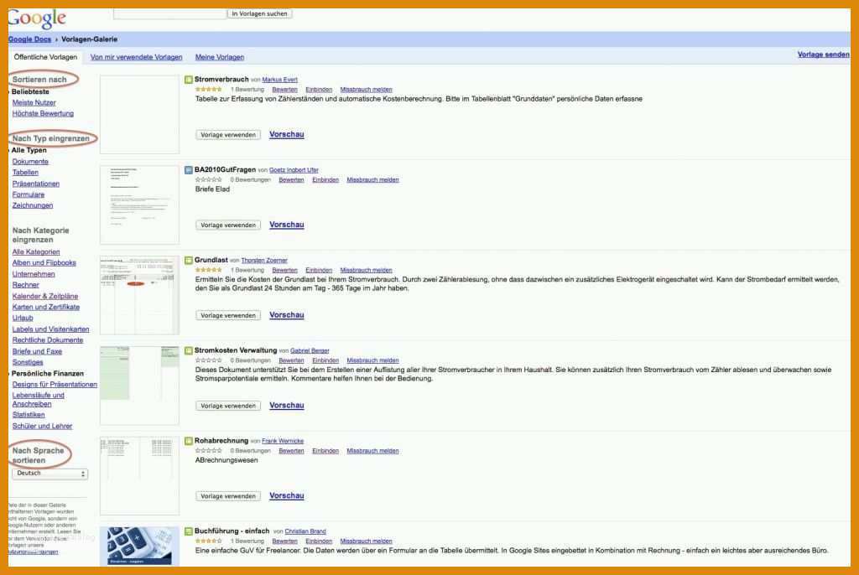Open the Deutsch language dropdown

click(x=49, y=474)
